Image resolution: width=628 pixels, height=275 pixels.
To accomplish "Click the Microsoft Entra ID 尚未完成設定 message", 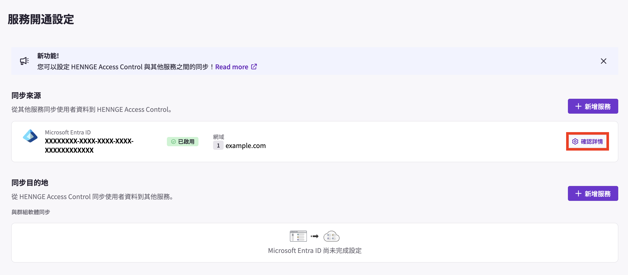I will pos(315,251).
